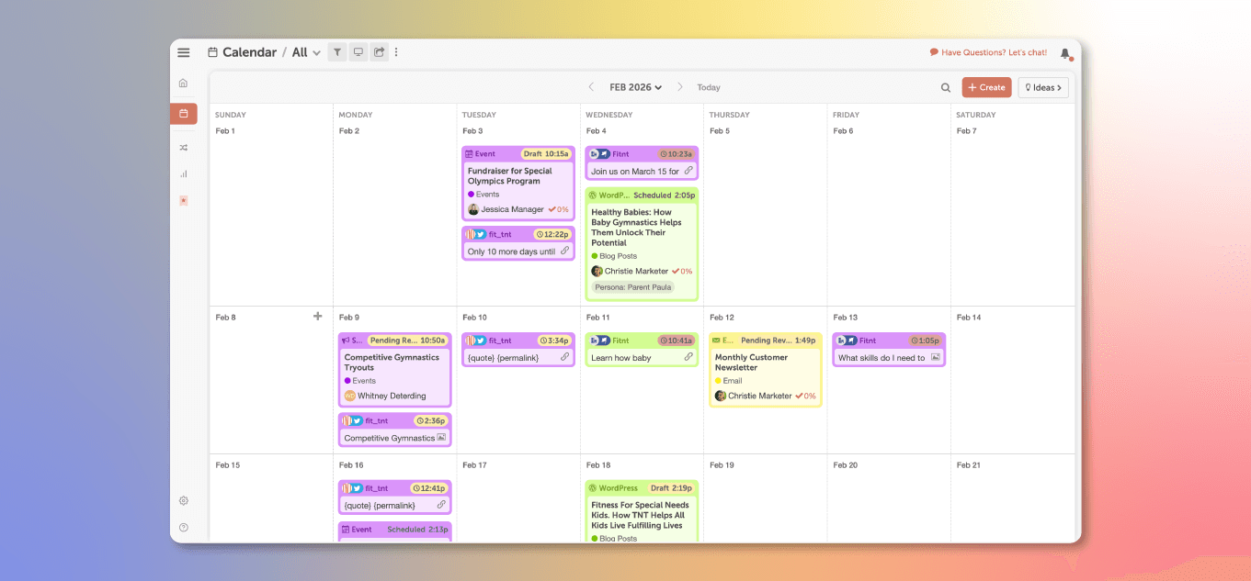Expand the Ideas panel

tap(1042, 88)
